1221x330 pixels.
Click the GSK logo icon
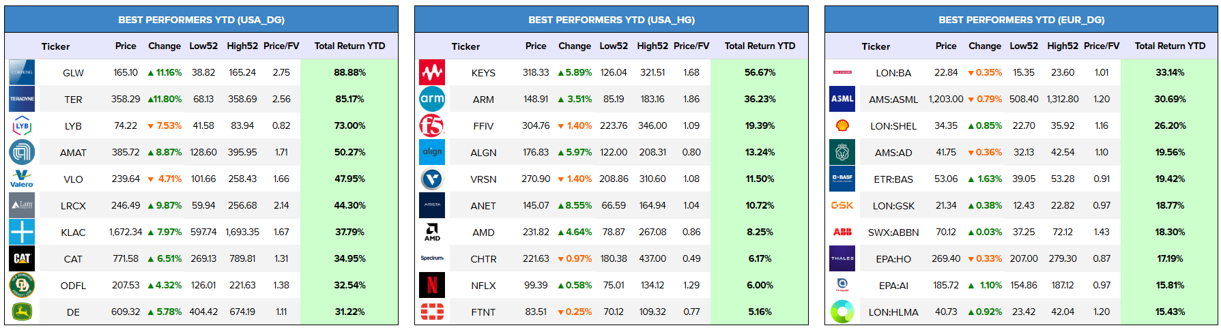(842, 205)
